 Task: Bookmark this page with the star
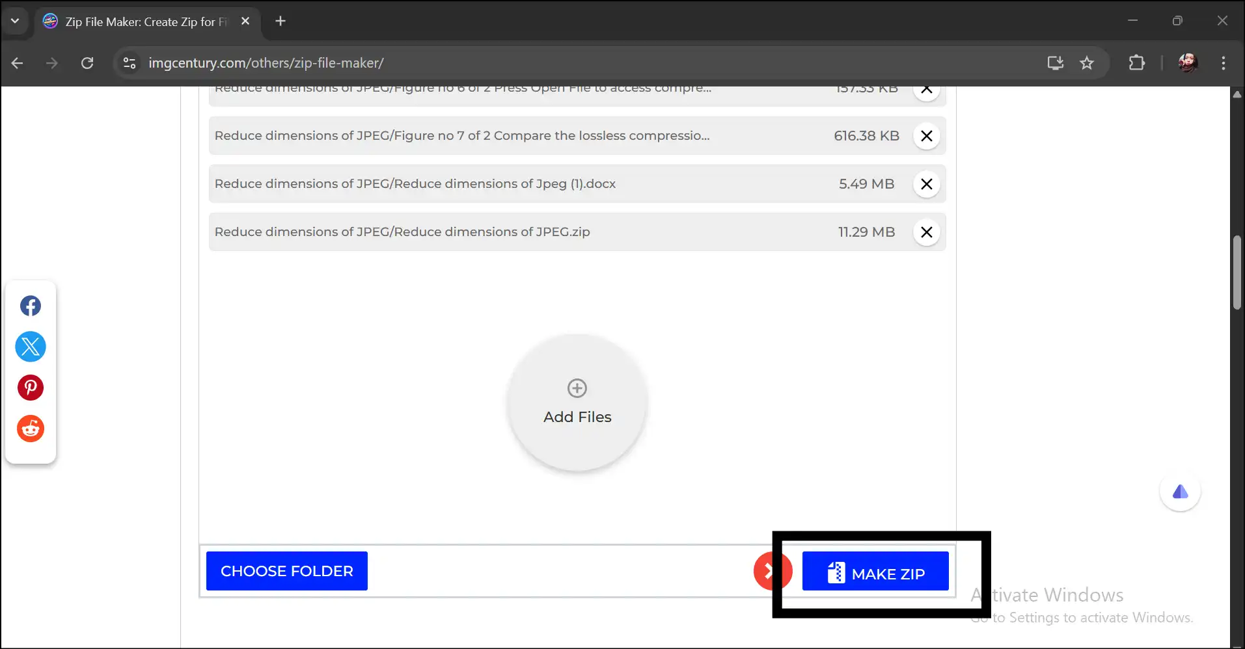coord(1087,63)
